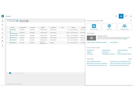Check the first invoice row checkbox
The image size is (133, 100).
click(x=7, y=30)
